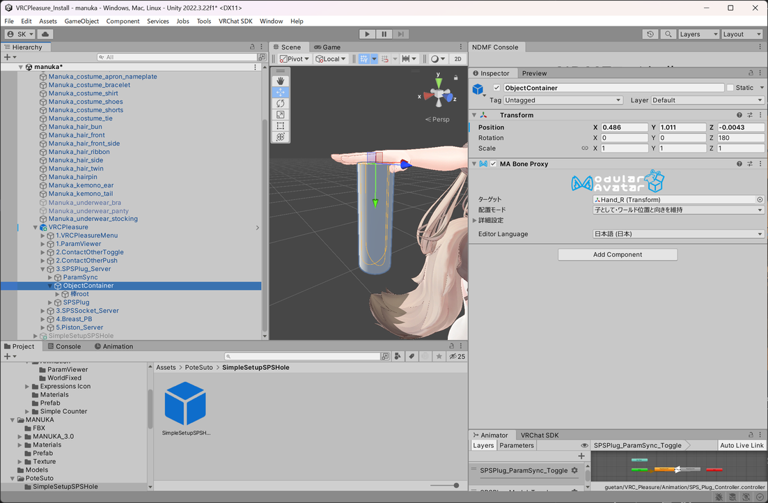
Task: Open target object picker for Hand_R
Action: point(760,200)
